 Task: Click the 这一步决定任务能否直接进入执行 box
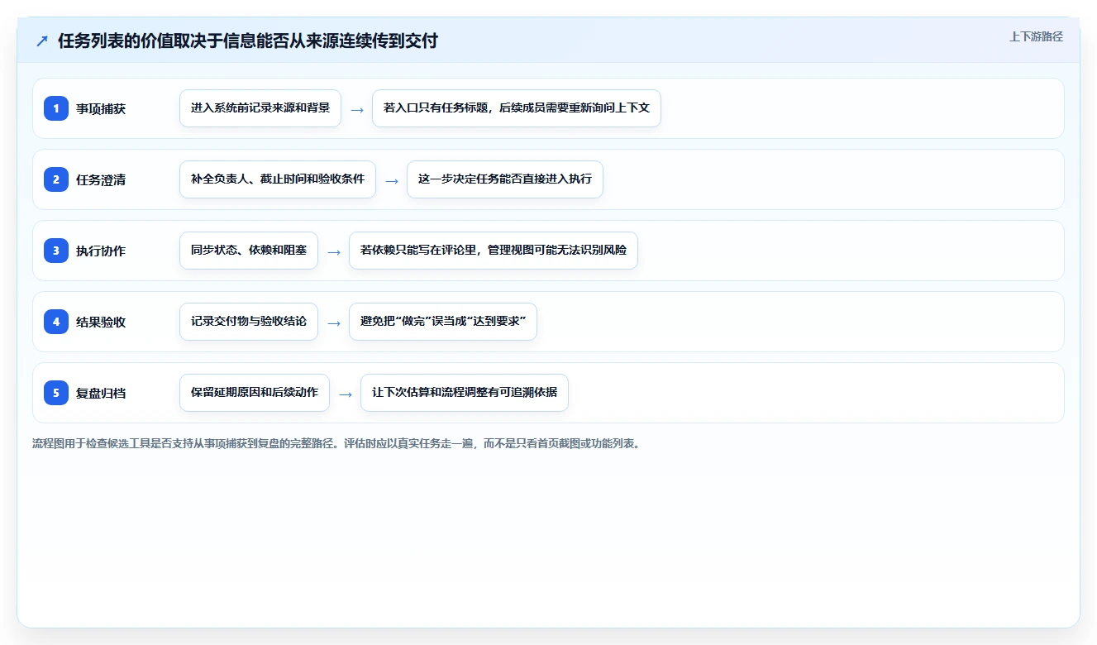tap(505, 179)
